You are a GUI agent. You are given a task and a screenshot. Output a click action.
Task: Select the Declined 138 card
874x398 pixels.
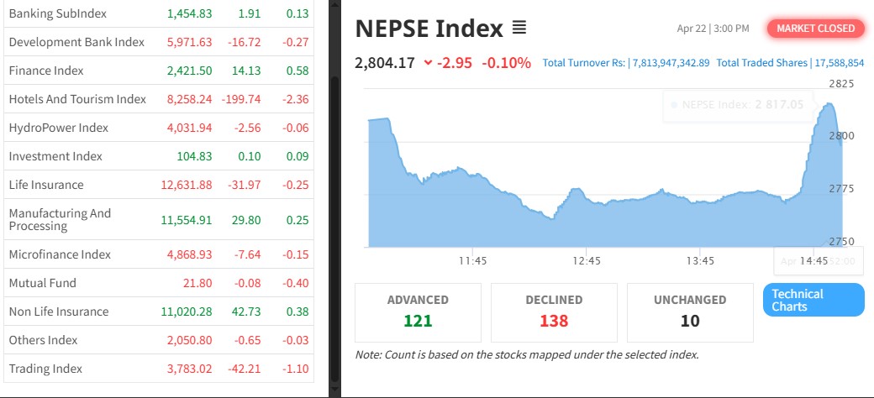554,312
